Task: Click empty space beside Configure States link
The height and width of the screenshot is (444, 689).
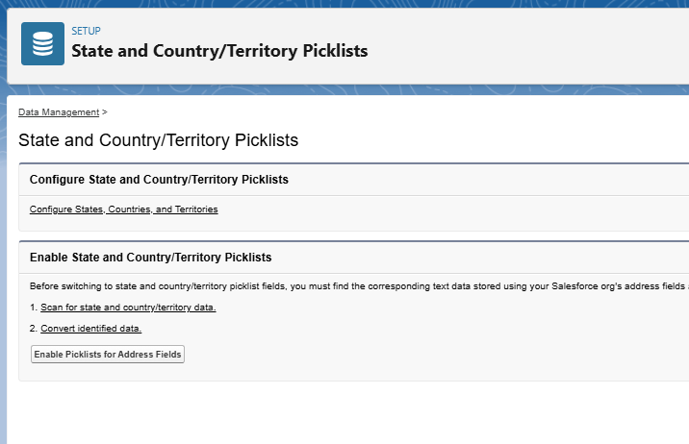Action: (x=440, y=210)
